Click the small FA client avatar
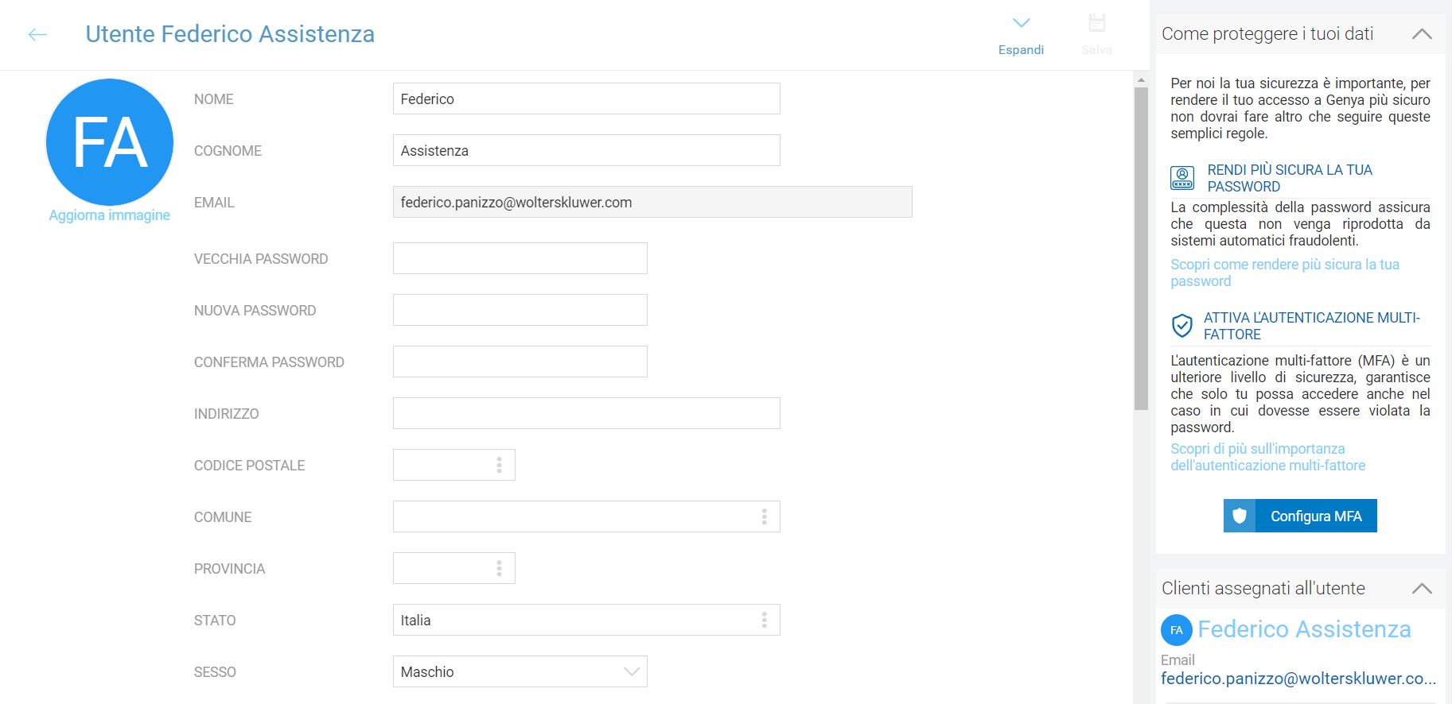The image size is (1452, 704). (x=1177, y=630)
